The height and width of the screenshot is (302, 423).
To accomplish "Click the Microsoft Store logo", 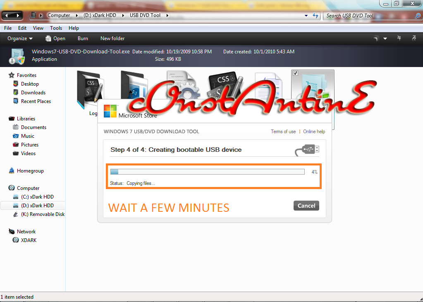I will click(110, 111).
